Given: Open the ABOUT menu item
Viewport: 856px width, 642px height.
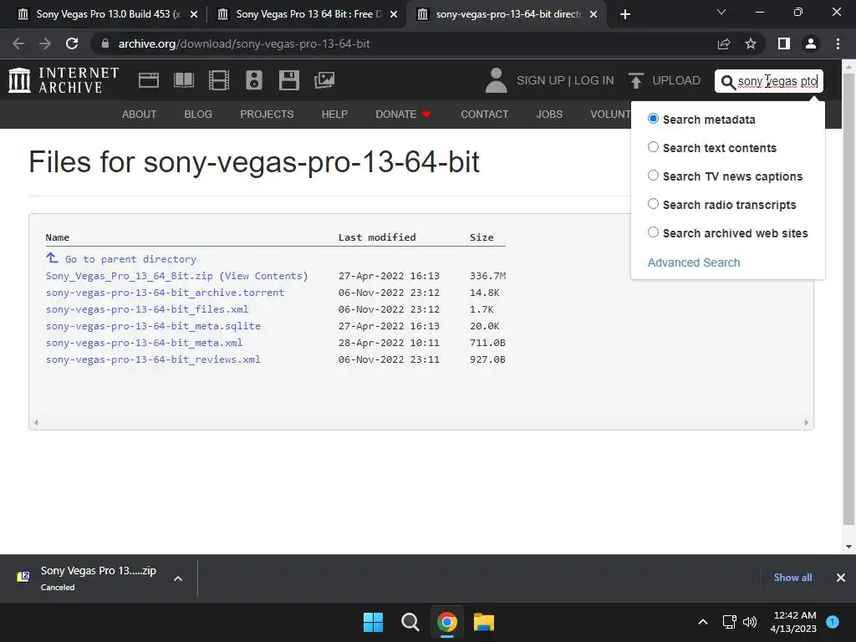Looking at the screenshot, I should click(140, 114).
